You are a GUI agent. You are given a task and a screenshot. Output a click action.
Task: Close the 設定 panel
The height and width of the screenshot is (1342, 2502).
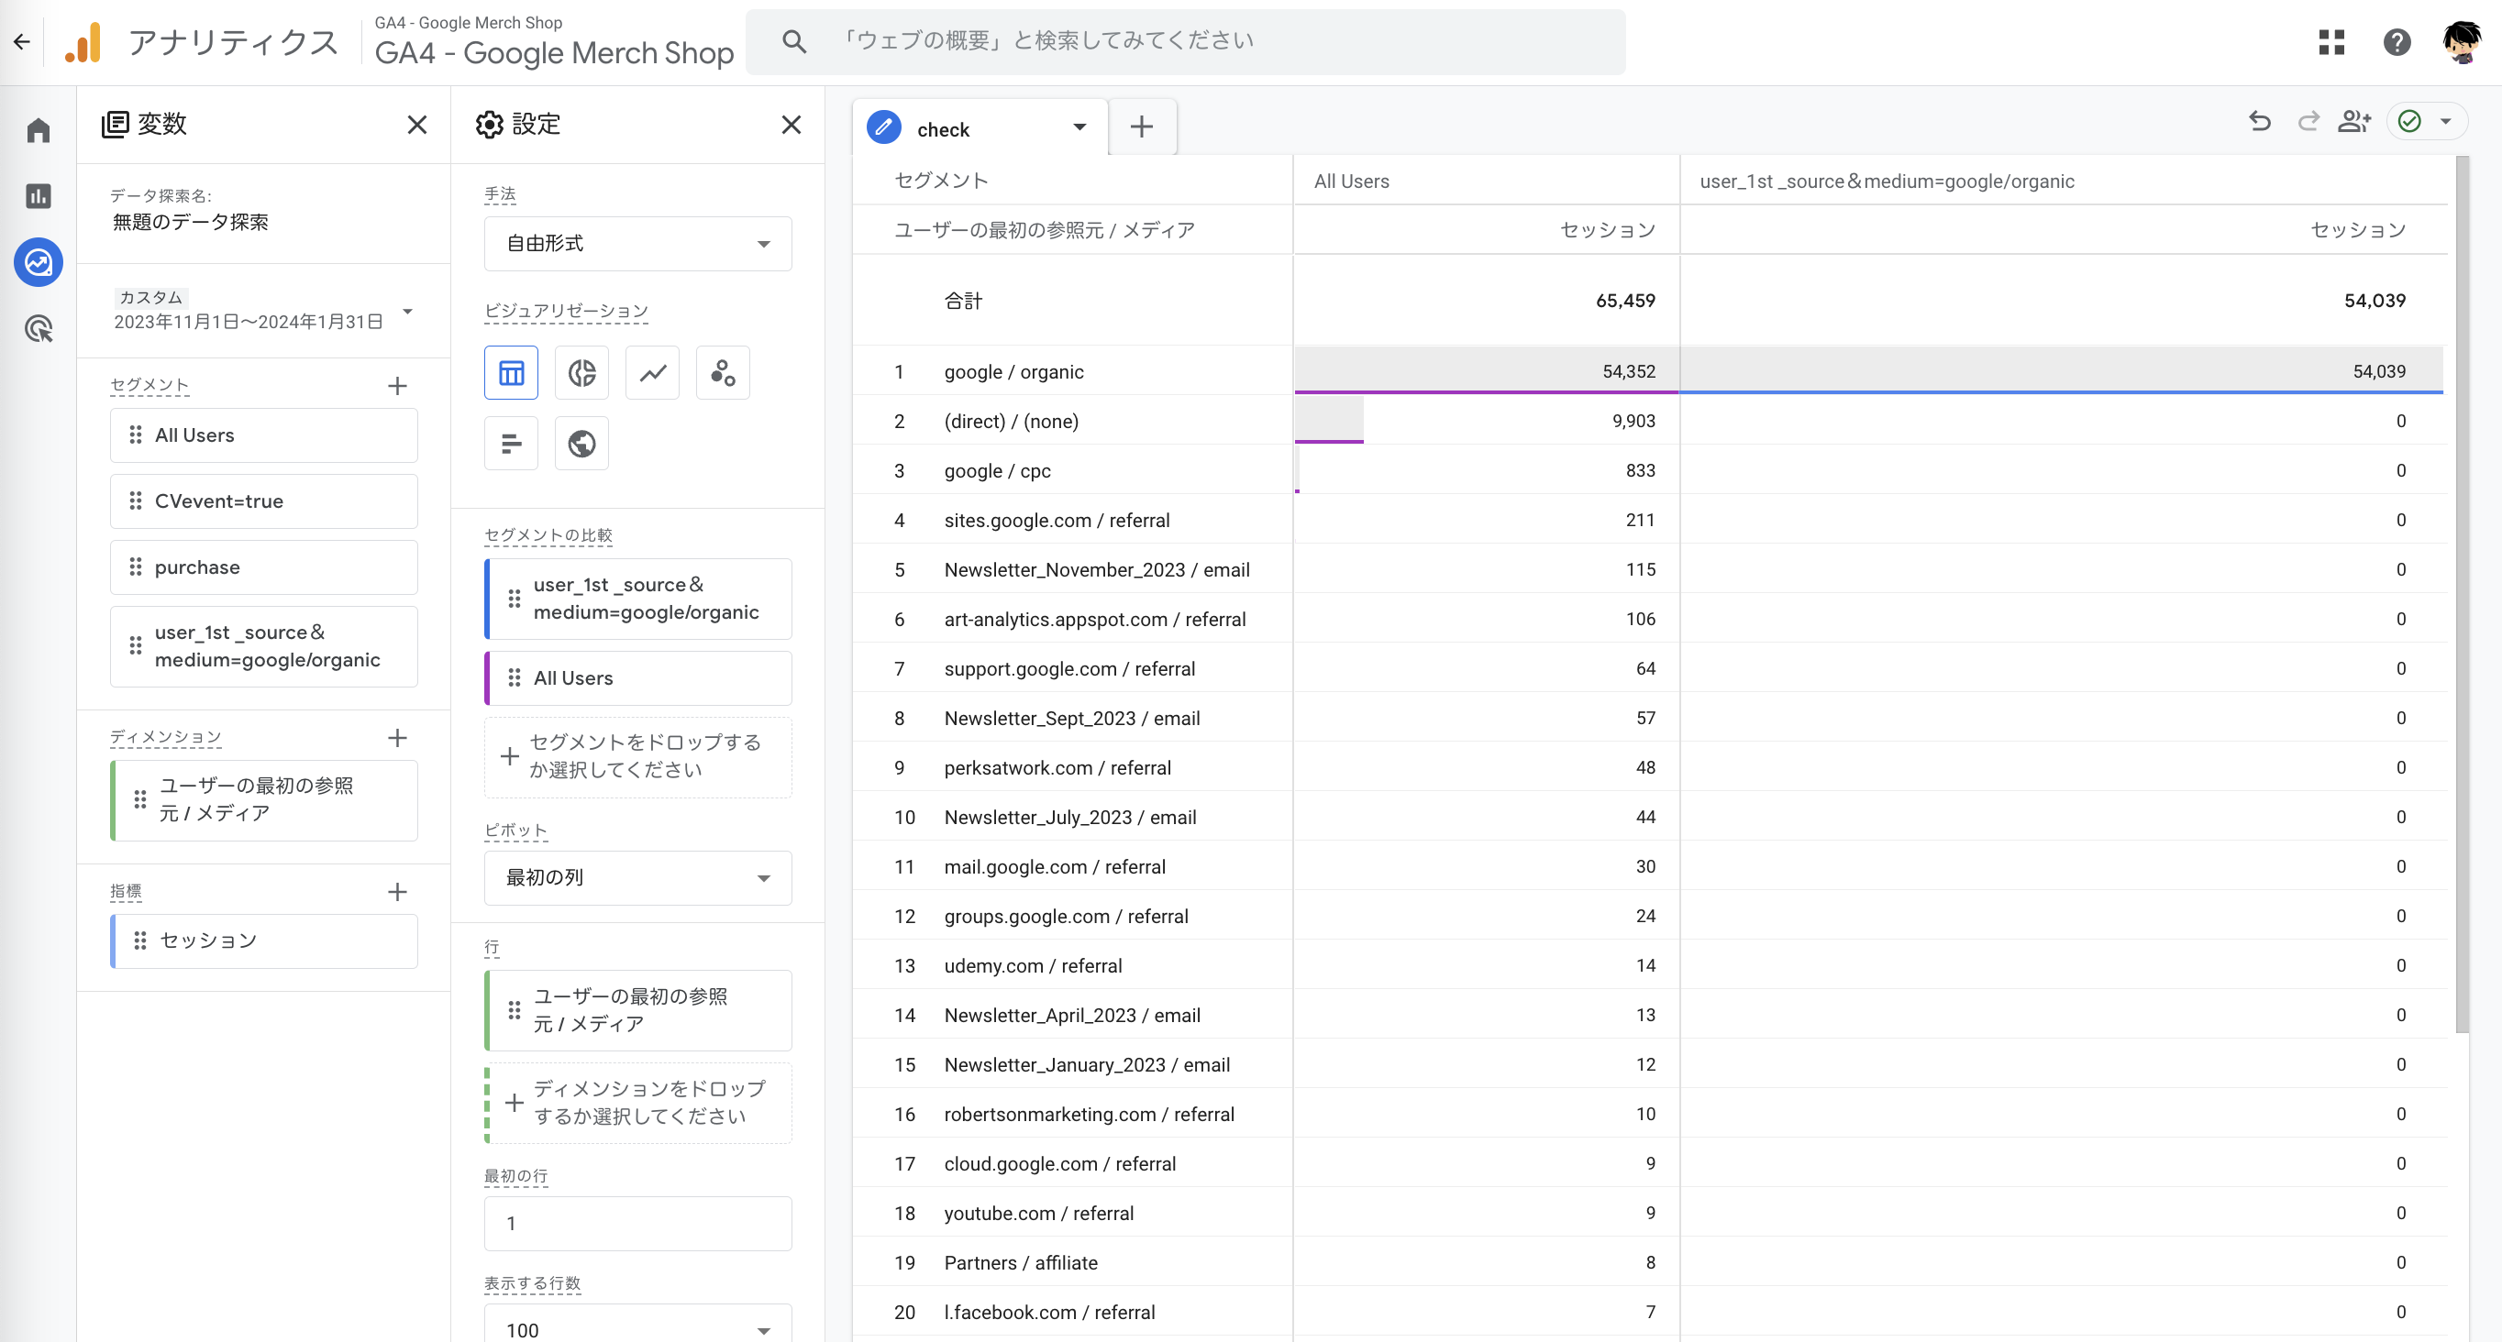(792, 125)
